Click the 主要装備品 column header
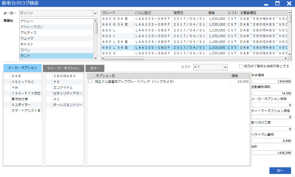Image resolution: width=295 pixels, height=177 pixels. pos(264,13)
